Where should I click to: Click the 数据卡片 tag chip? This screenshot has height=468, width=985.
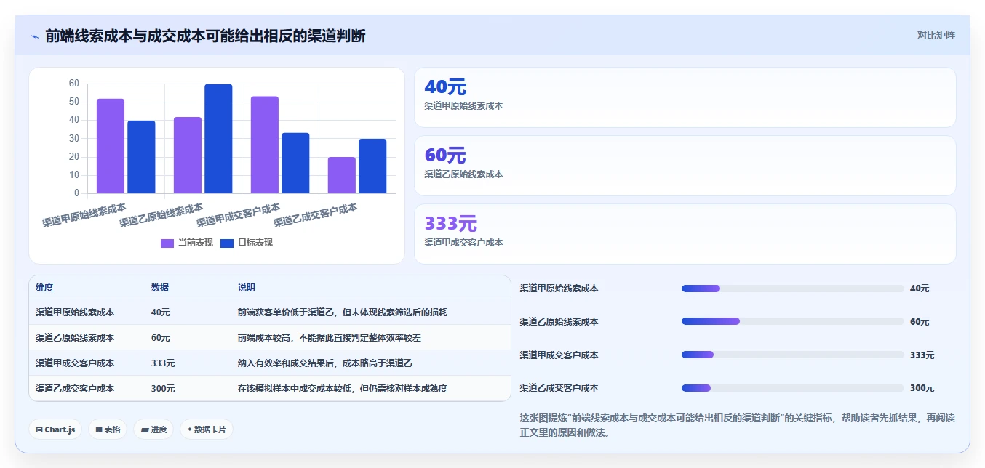[207, 429]
